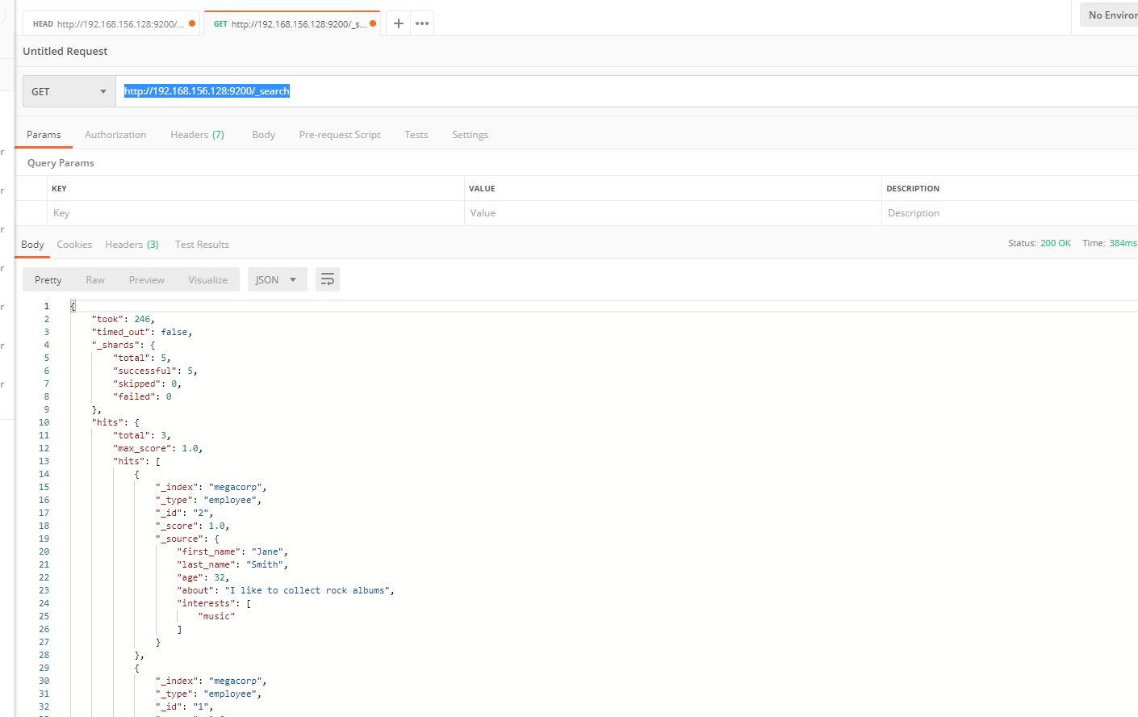Image resolution: width=1138 pixels, height=717 pixels.
Task: Click the query param Key input field
Action: coord(254,213)
